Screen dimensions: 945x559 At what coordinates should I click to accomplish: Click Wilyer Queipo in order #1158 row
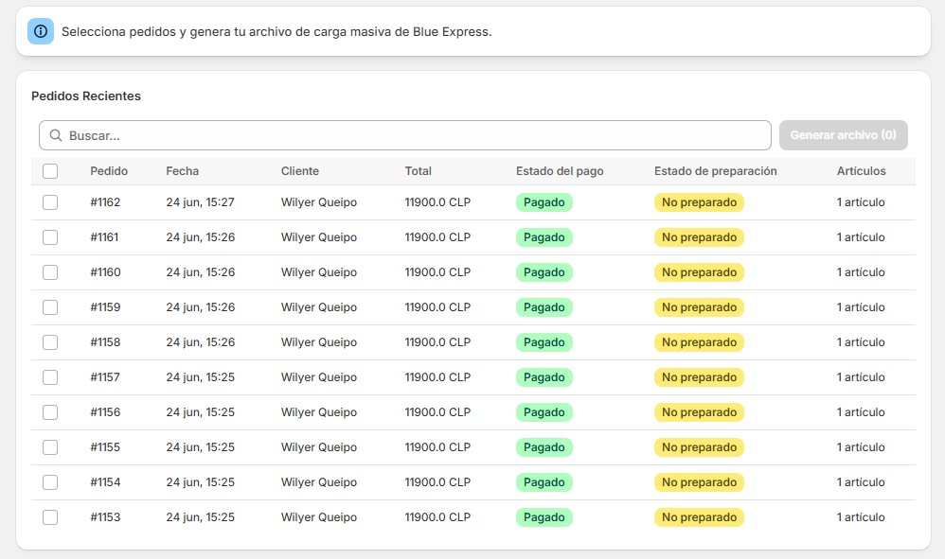pyautogui.click(x=319, y=341)
